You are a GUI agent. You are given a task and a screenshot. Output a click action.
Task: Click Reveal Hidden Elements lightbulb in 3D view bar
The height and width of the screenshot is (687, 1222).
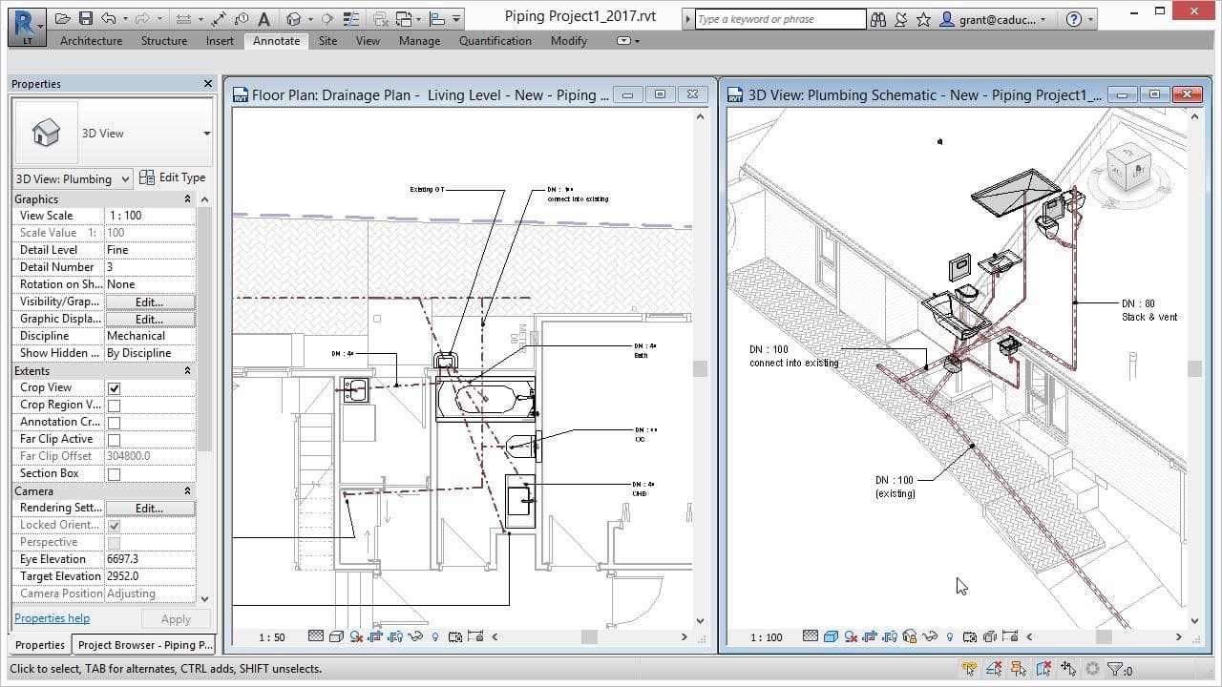pos(949,636)
